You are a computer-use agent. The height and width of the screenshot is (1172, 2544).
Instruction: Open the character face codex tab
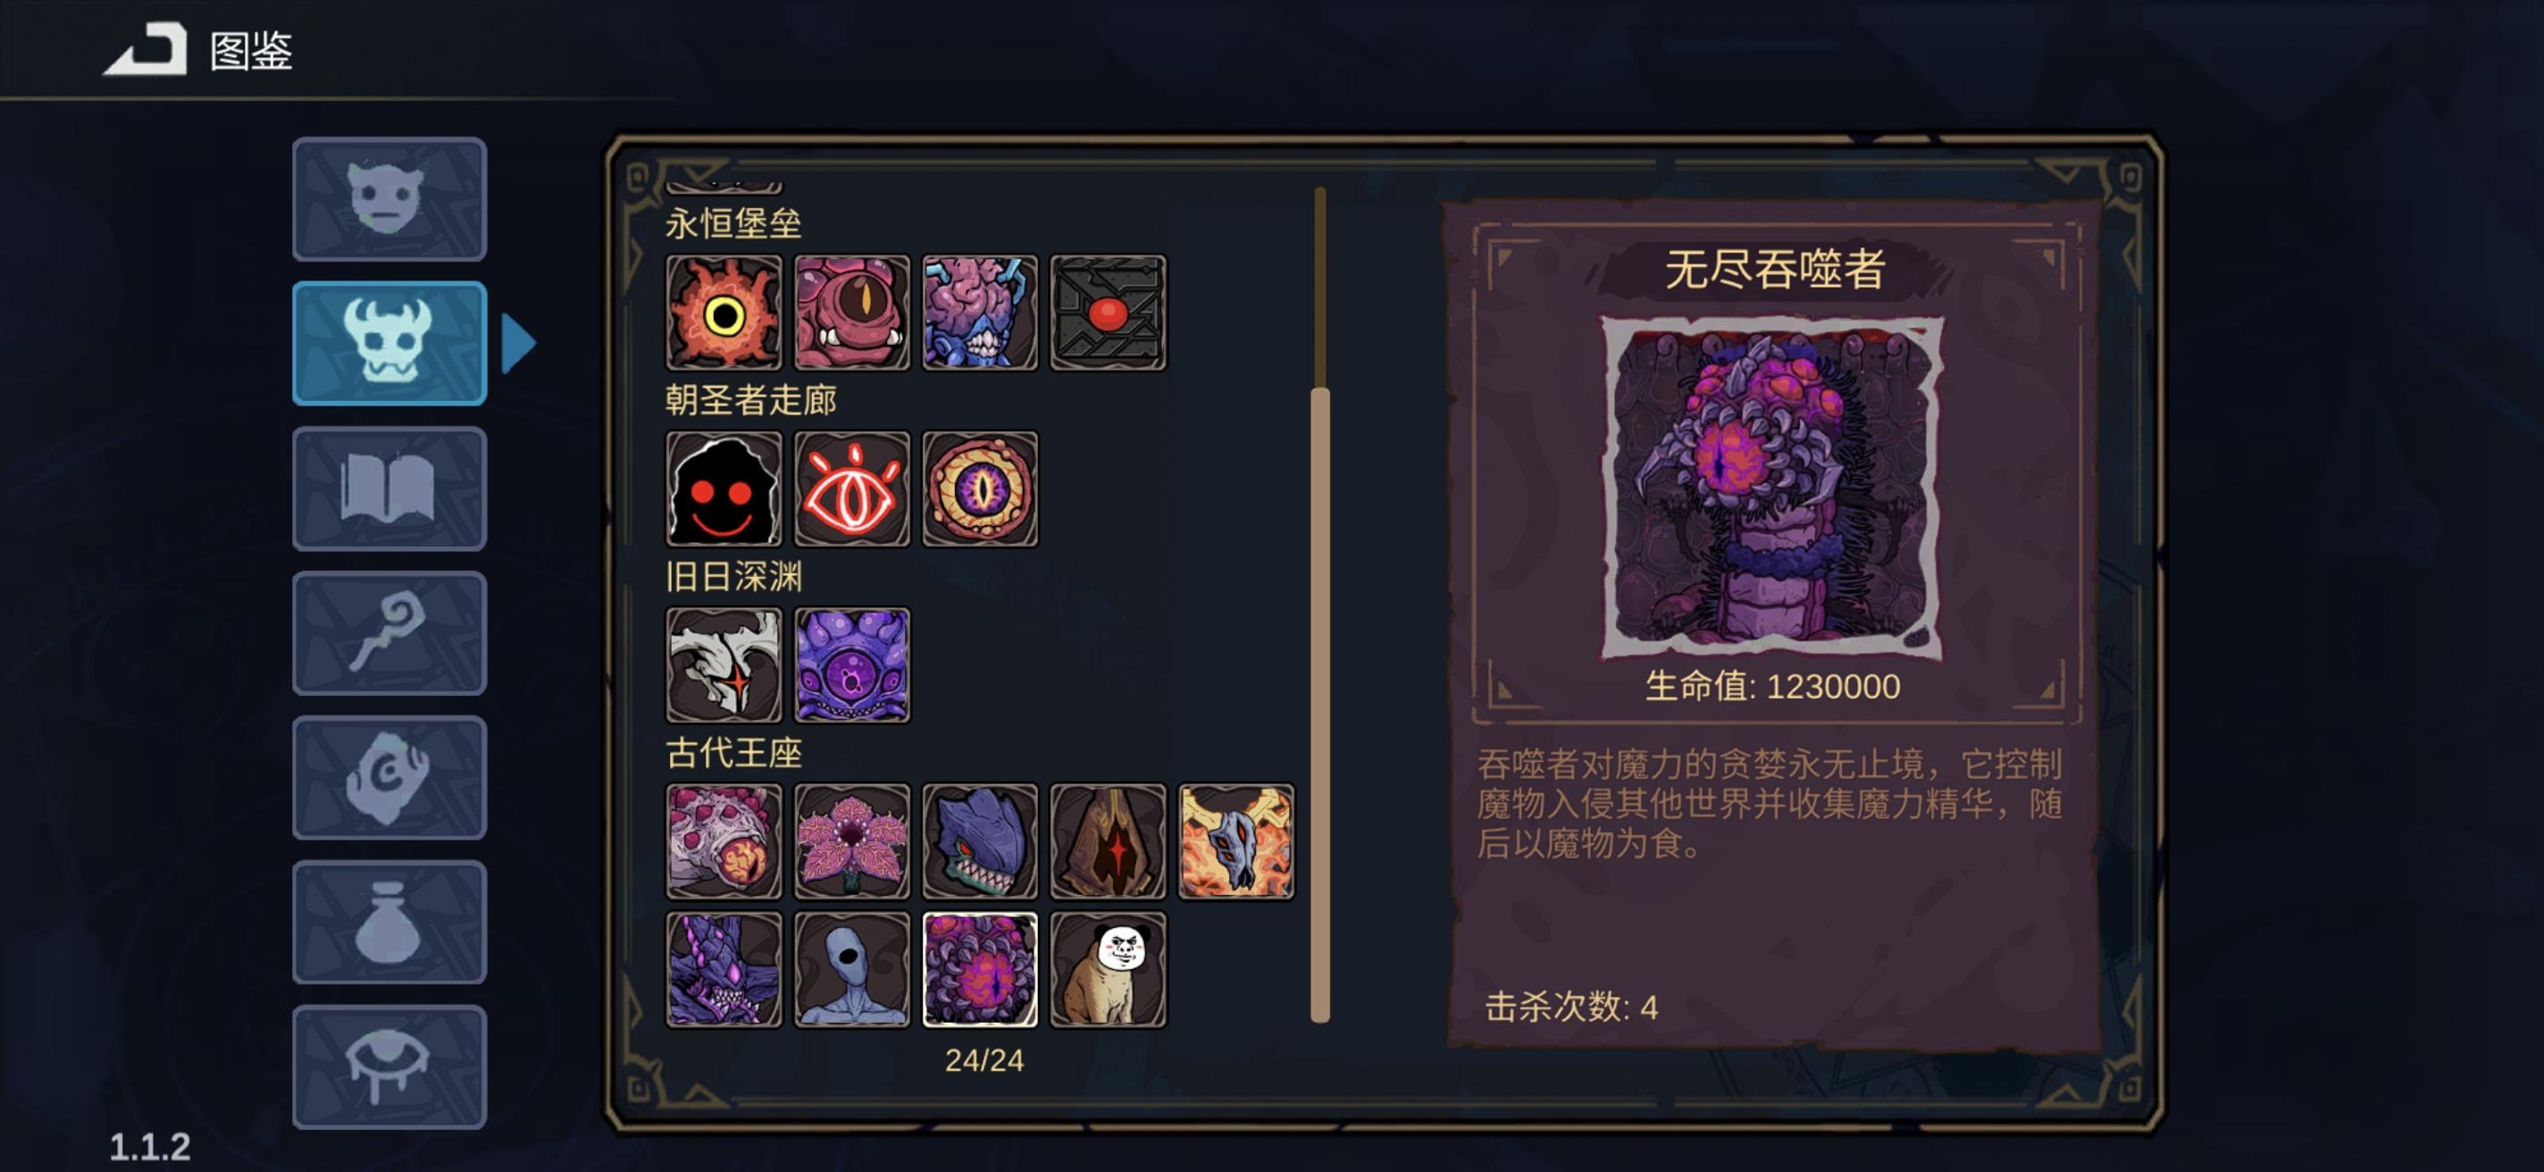coord(389,199)
